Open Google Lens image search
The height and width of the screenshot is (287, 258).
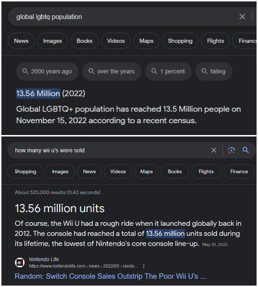231,150
